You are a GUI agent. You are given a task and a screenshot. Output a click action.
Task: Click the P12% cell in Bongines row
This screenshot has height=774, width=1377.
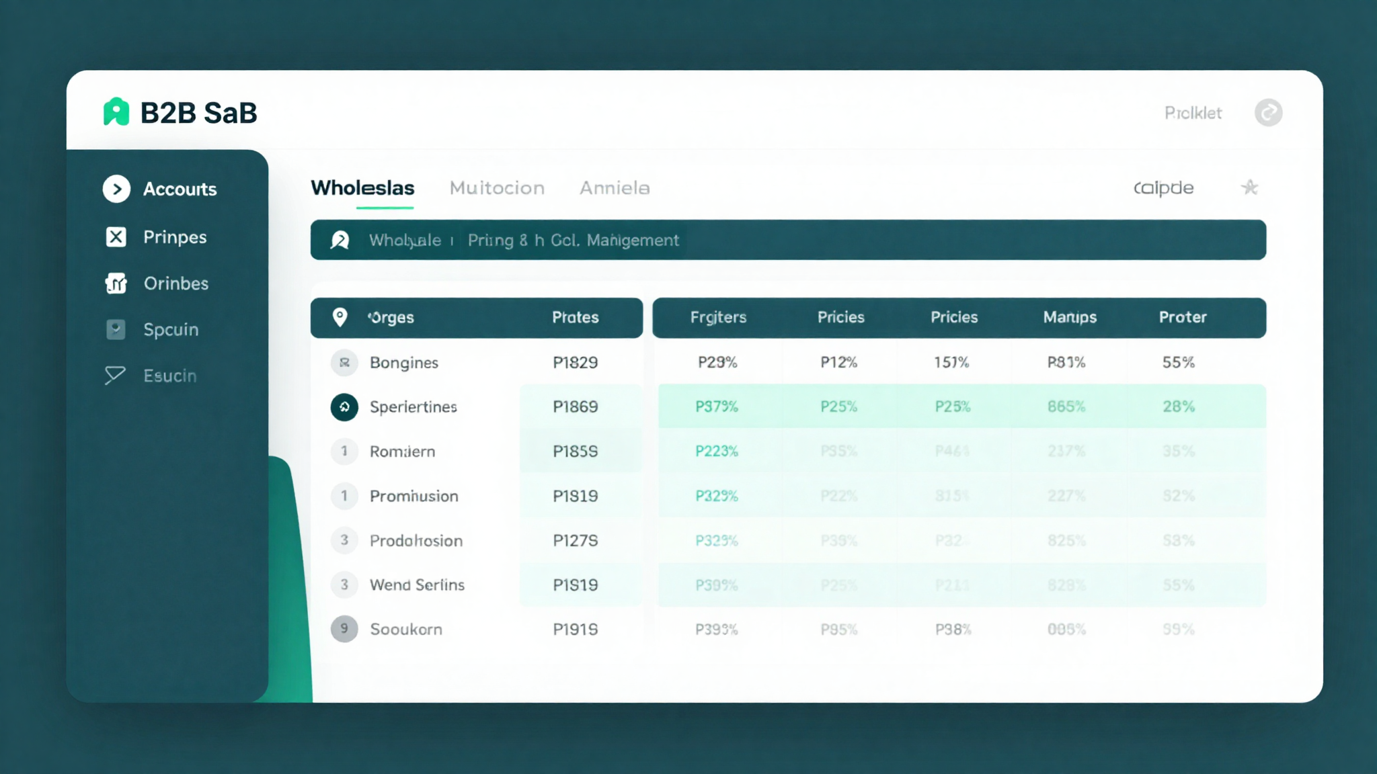pos(838,363)
